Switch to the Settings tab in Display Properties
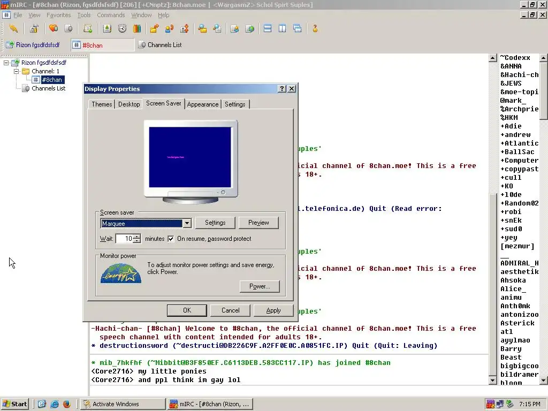 pos(235,104)
